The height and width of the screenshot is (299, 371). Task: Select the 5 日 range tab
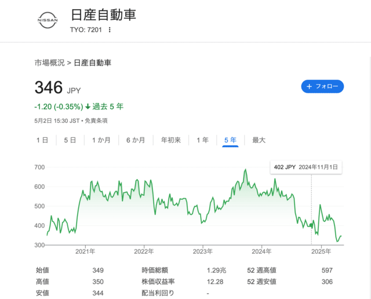(x=70, y=140)
